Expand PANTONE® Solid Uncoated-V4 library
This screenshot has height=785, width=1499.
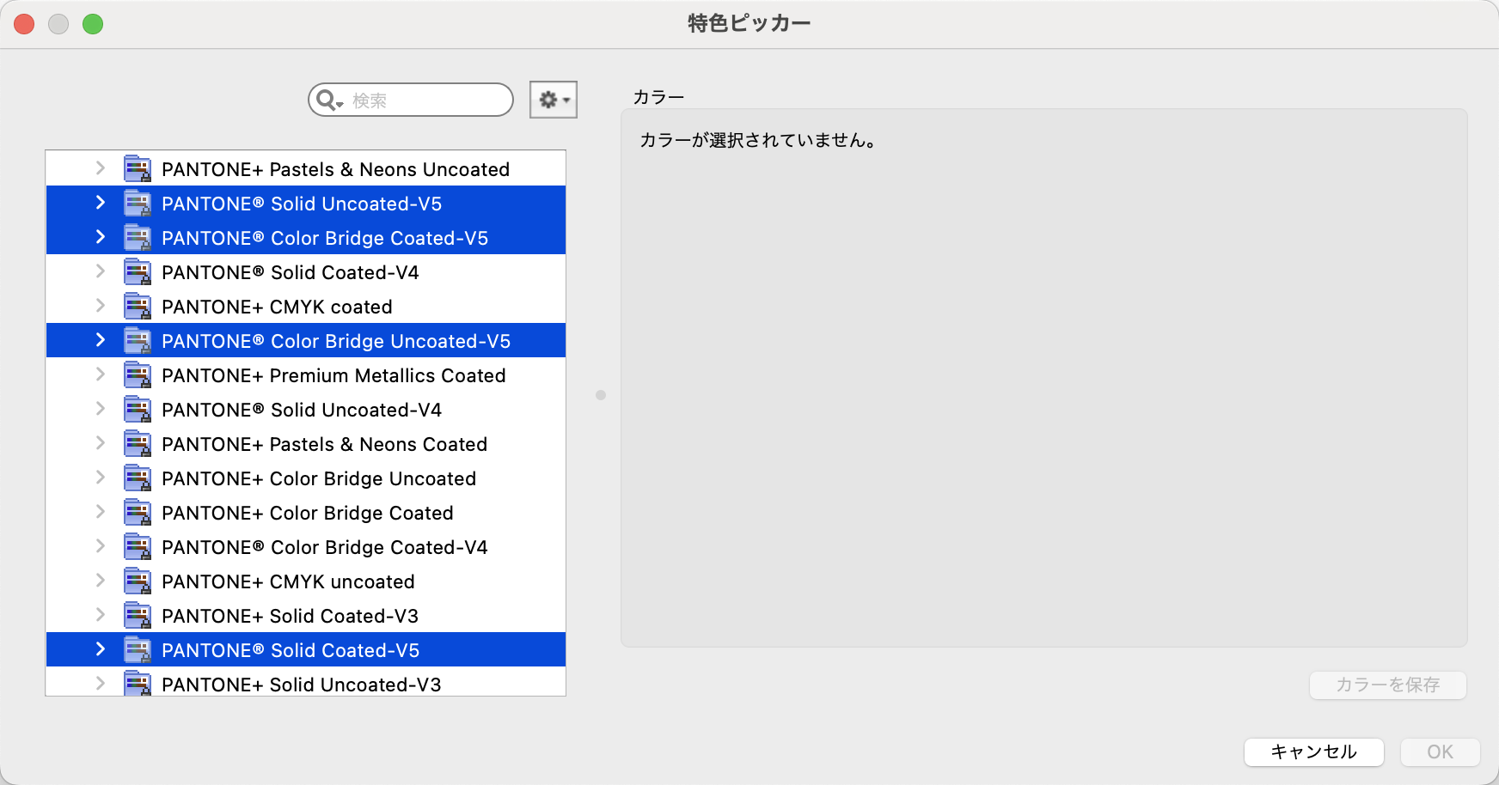(x=101, y=409)
